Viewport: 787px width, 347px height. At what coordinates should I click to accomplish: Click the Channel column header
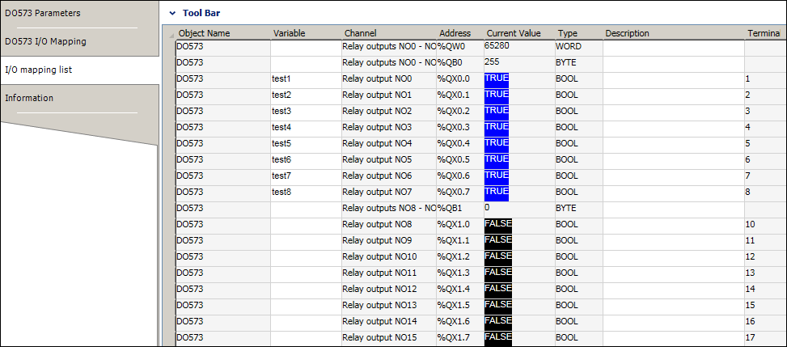pos(360,33)
